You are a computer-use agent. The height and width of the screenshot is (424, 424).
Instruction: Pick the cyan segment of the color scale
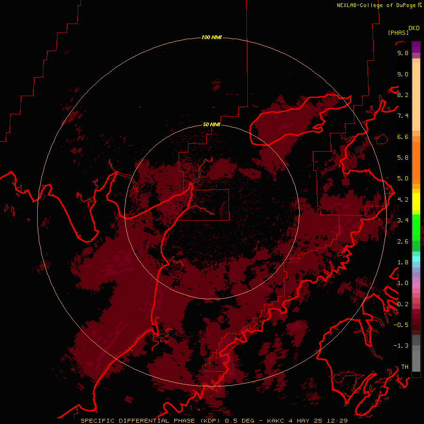(416, 259)
